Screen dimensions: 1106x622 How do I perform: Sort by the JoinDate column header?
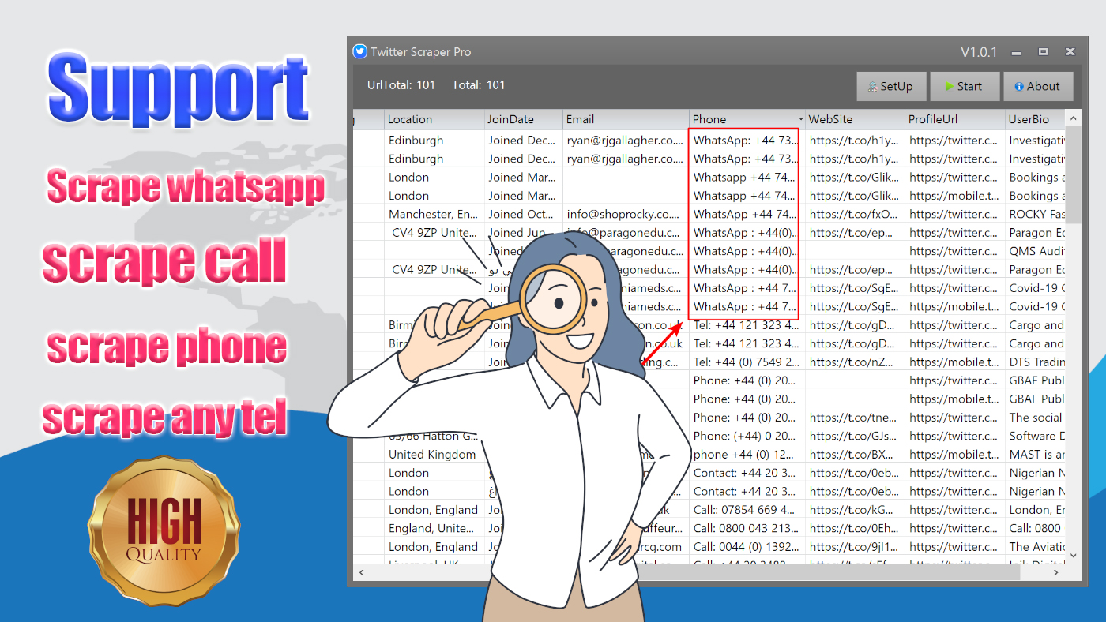tap(524, 119)
